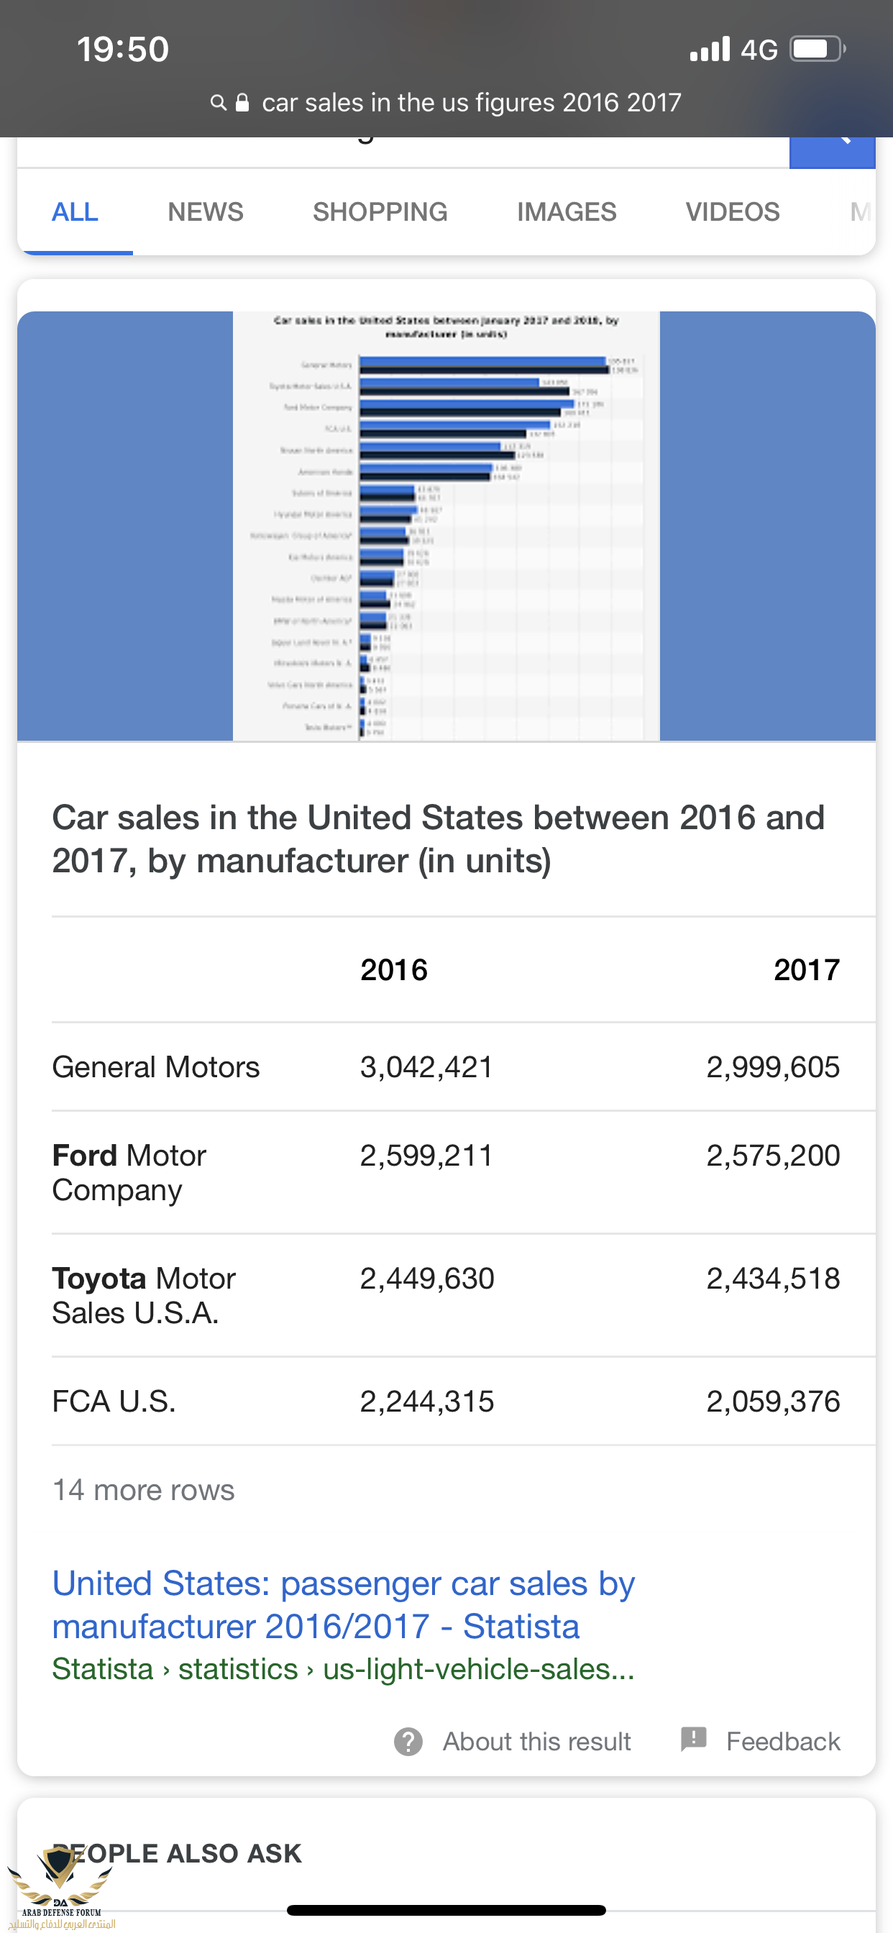Tap the cellular signal bars icon
The height and width of the screenshot is (1933, 893).
click(x=709, y=50)
